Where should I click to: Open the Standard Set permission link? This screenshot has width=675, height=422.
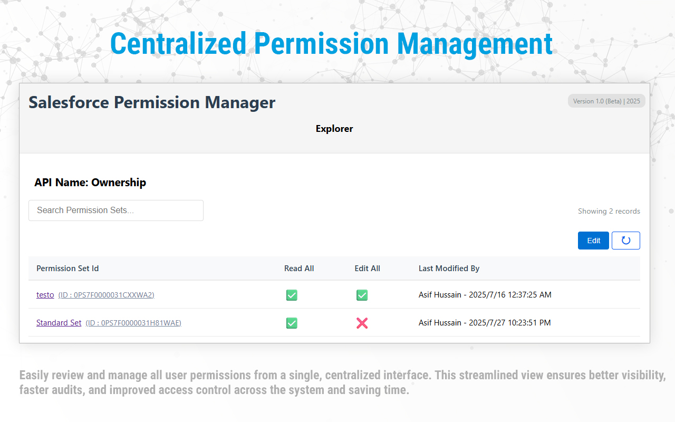[x=59, y=323]
